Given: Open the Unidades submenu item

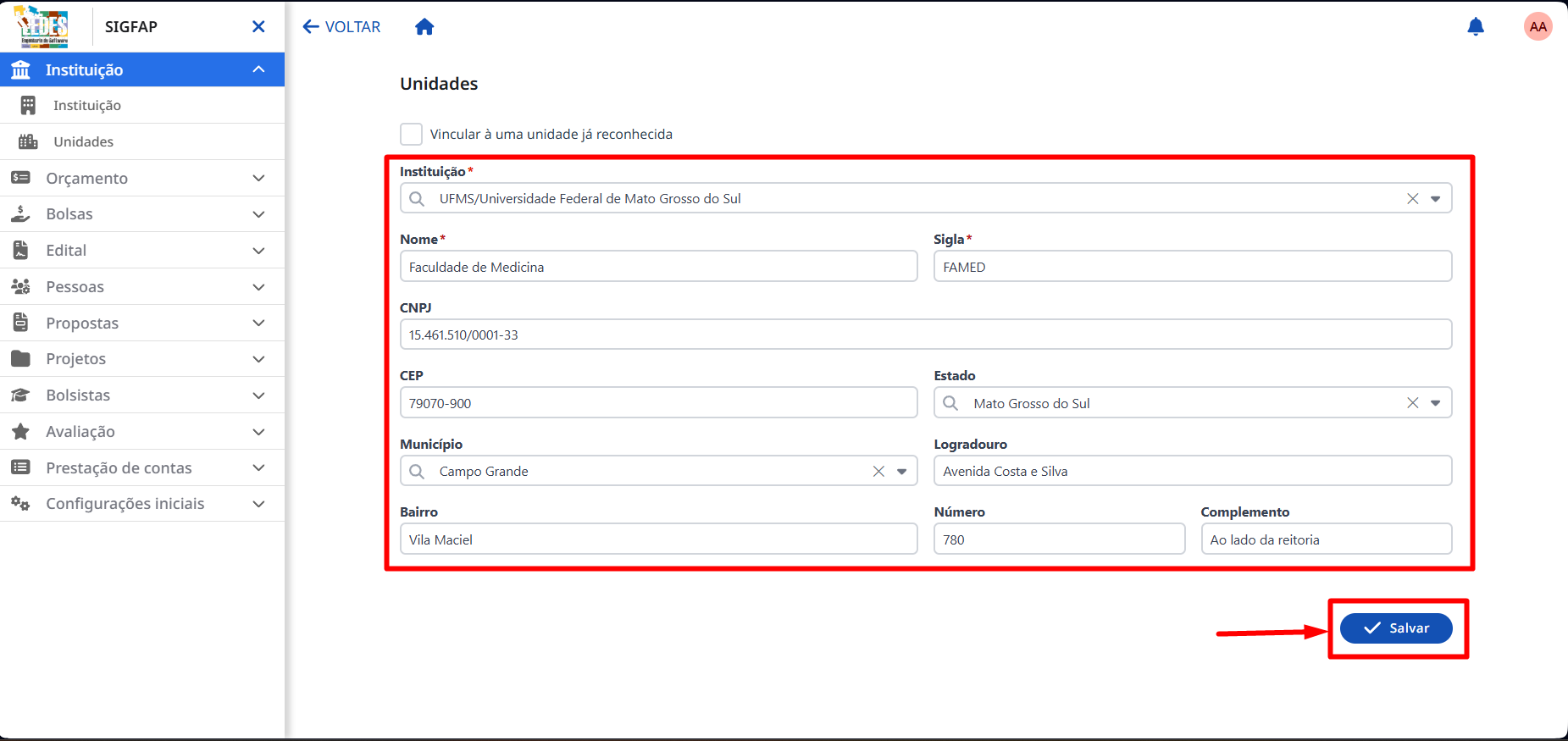Looking at the screenshot, I should tap(142, 141).
